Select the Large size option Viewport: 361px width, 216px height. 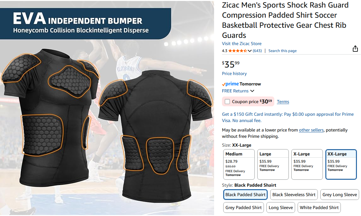pos(273,164)
